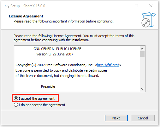Click the license text scrollbar thumb
The width and height of the screenshot is (160, 127).
click(x=142, y=54)
